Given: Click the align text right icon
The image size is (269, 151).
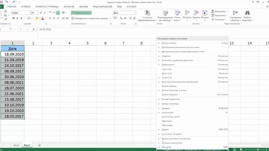Looking at the screenshot, I should coord(58,18).
